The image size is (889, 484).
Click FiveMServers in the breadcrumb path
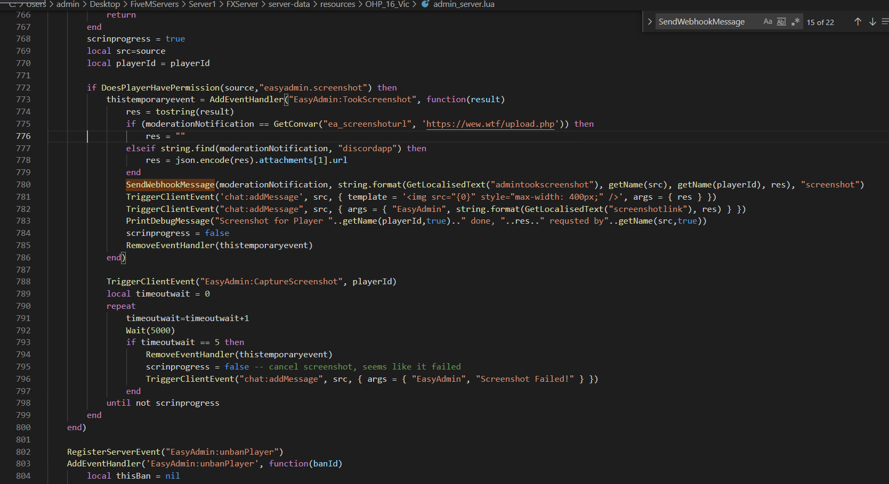[x=155, y=4]
